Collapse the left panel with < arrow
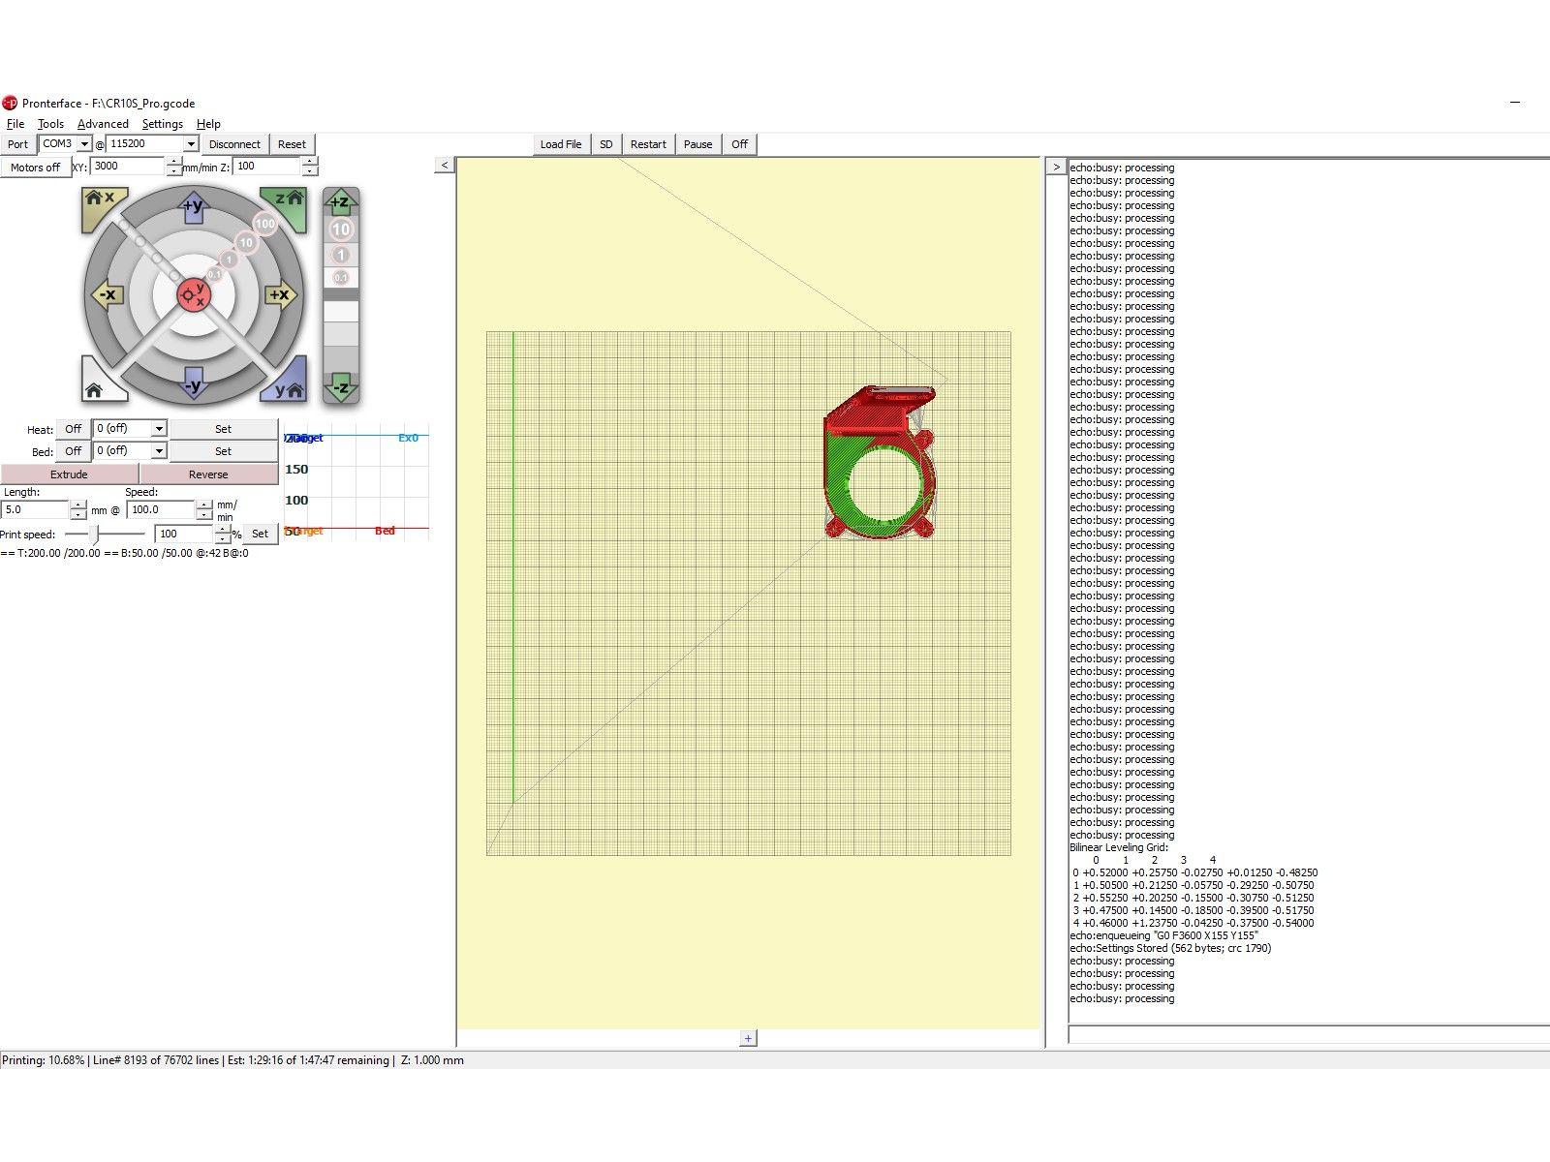1550x1162 pixels. [445, 165]
